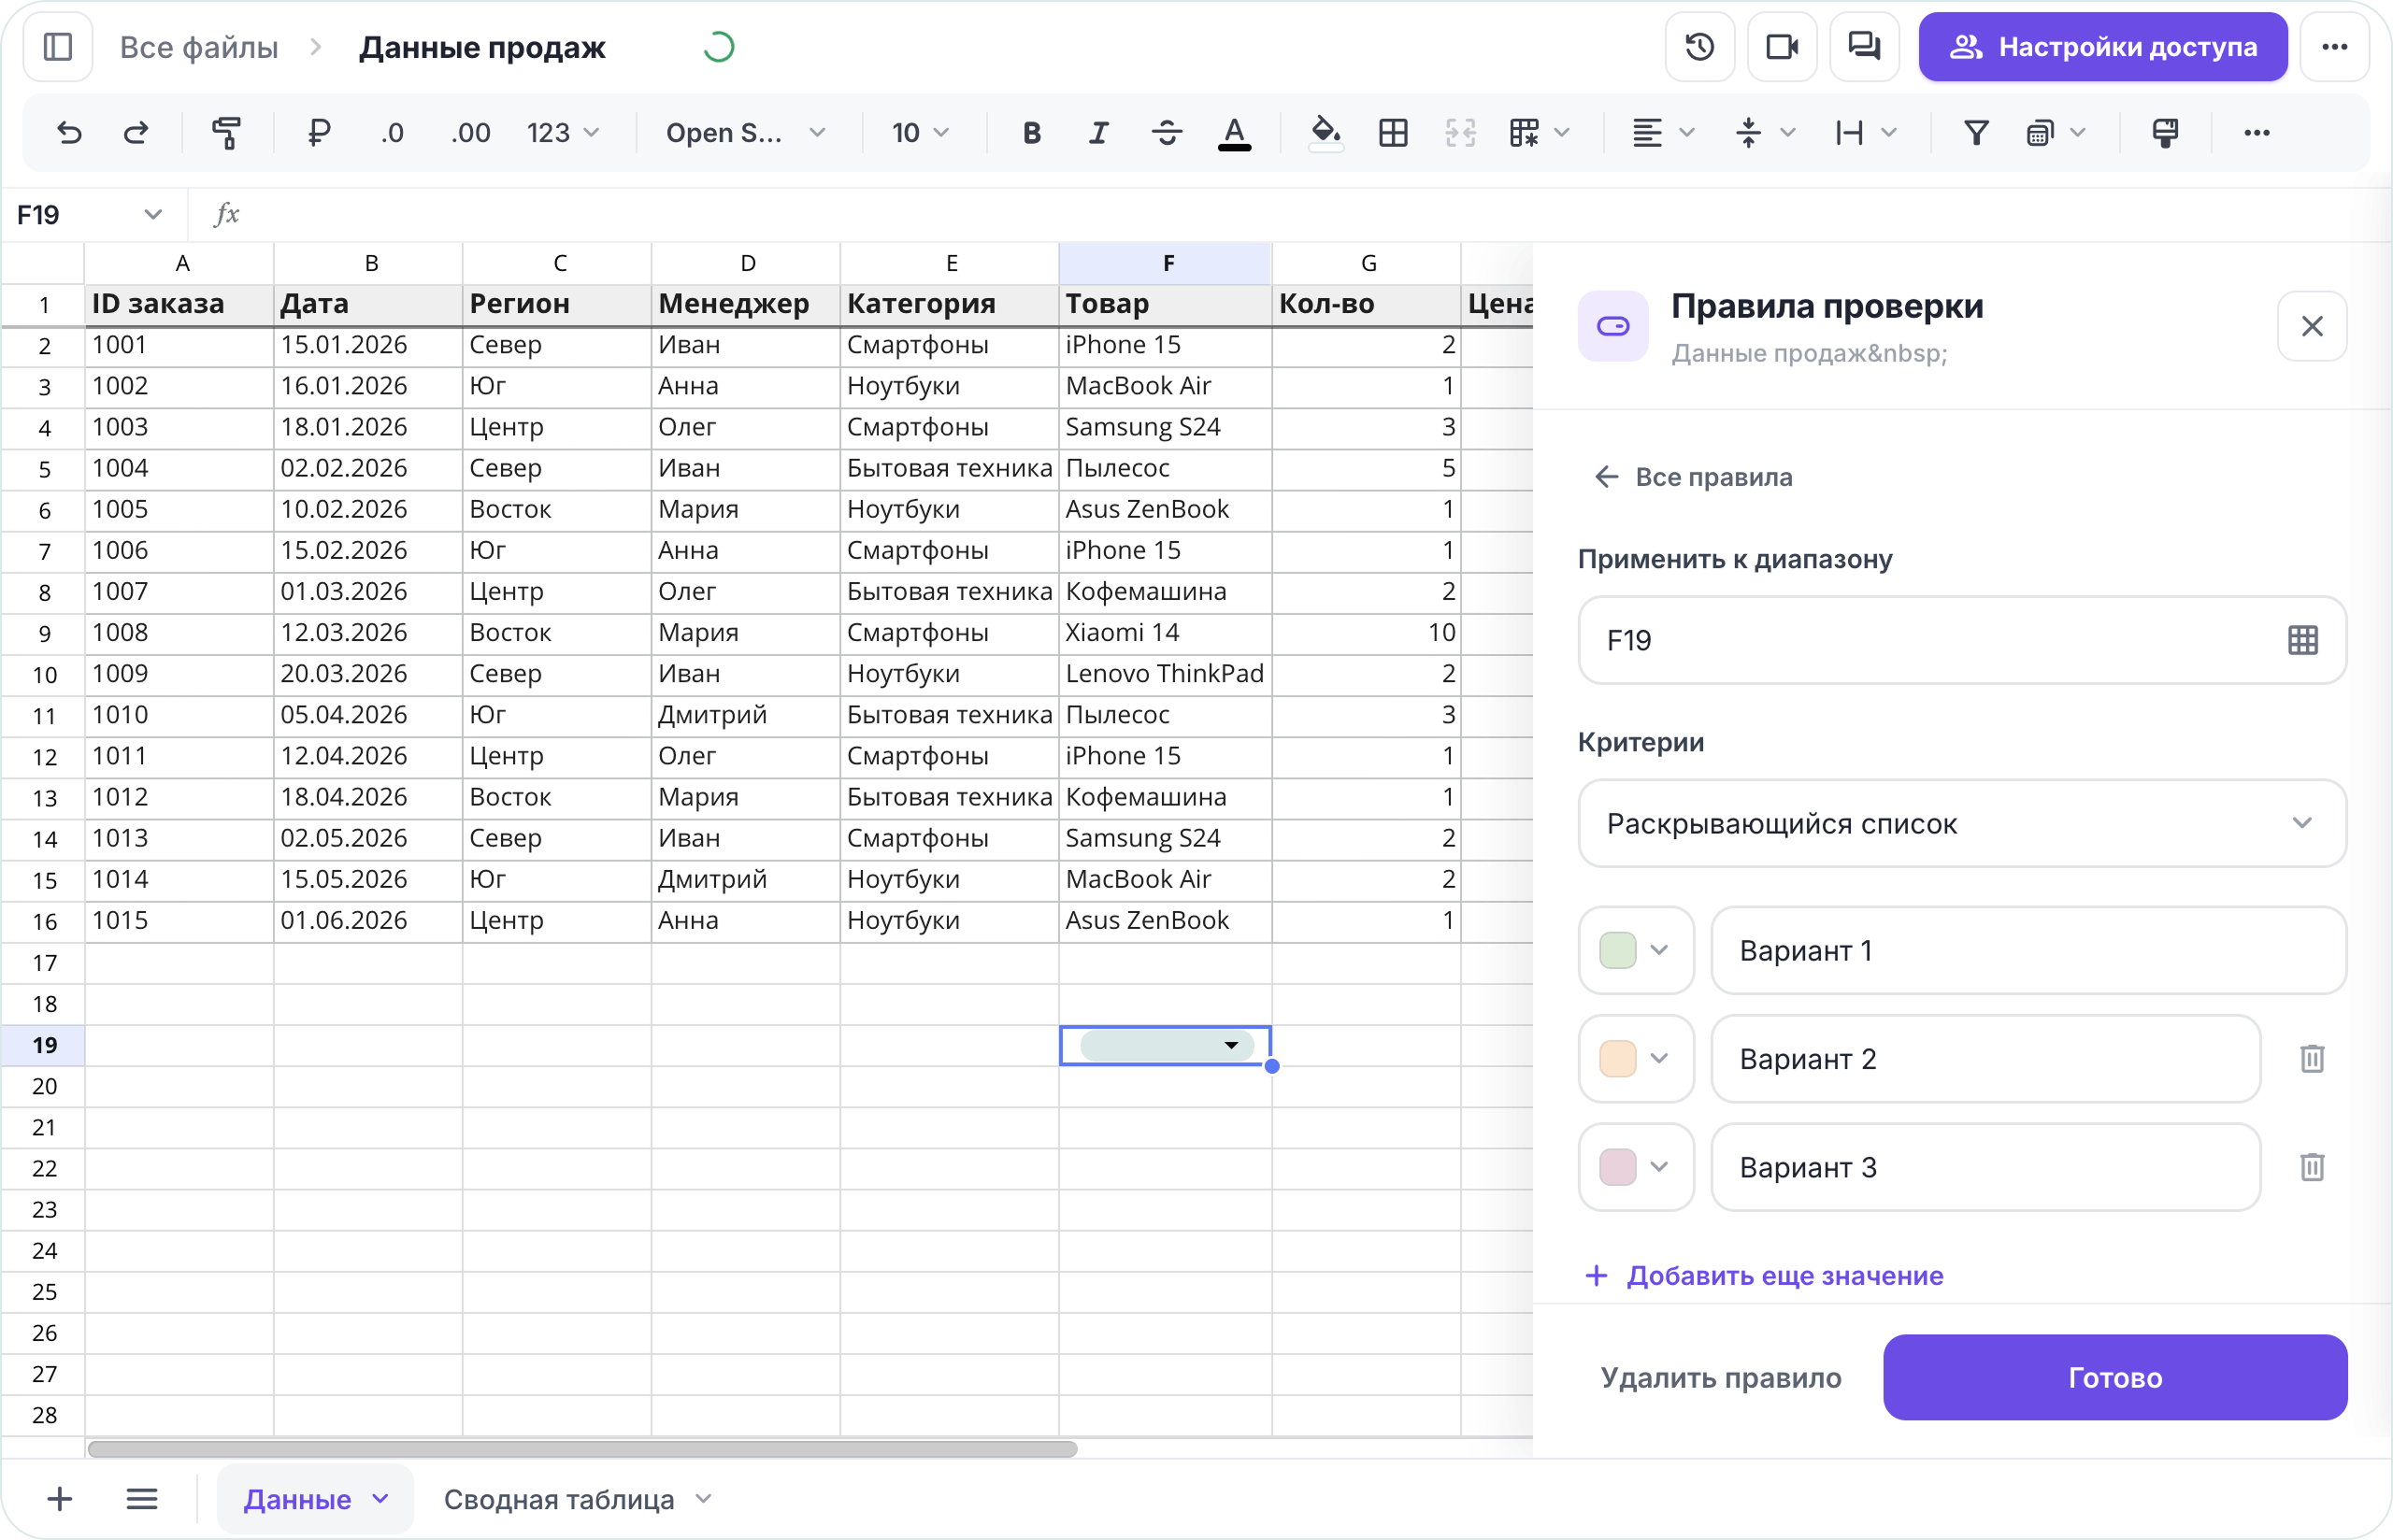Close the Правила проверки panel
This screenshot has width=2393, height=1540.
2312,326
